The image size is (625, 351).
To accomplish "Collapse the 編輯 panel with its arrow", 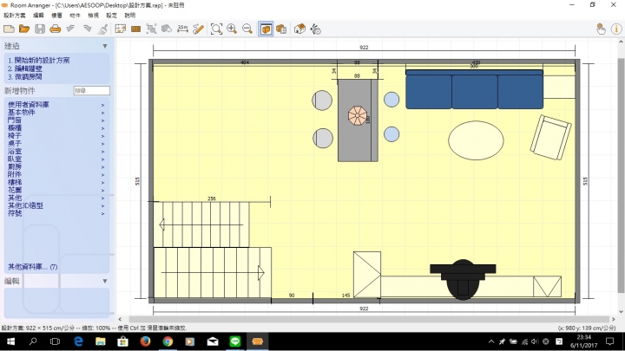I will coord(105,281).
